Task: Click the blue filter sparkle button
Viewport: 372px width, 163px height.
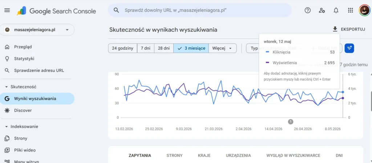Action: pyautogui.click(x=349, y=48)
